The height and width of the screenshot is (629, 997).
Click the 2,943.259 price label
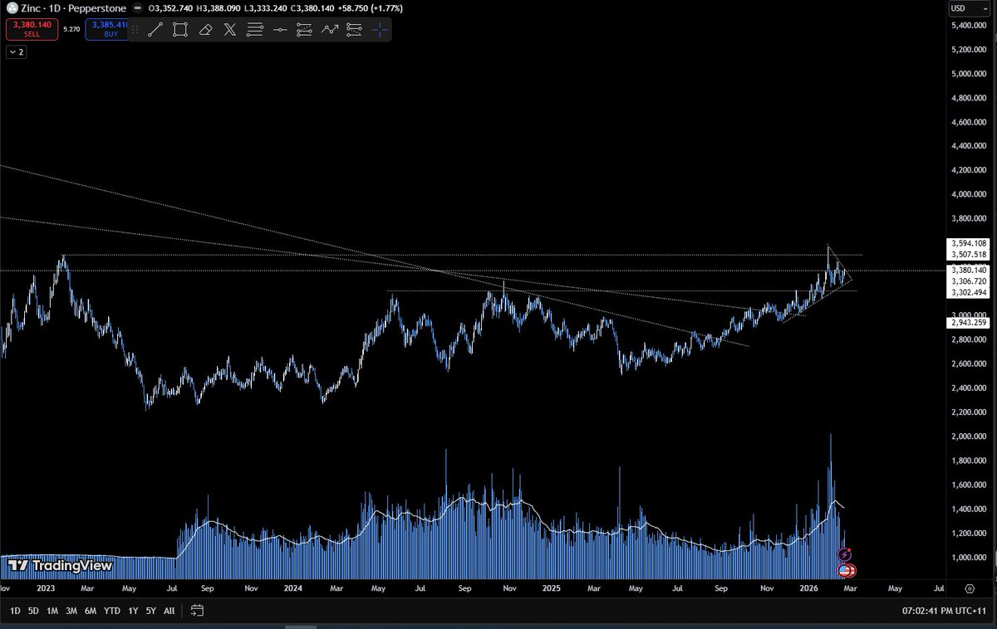point(968,323)
